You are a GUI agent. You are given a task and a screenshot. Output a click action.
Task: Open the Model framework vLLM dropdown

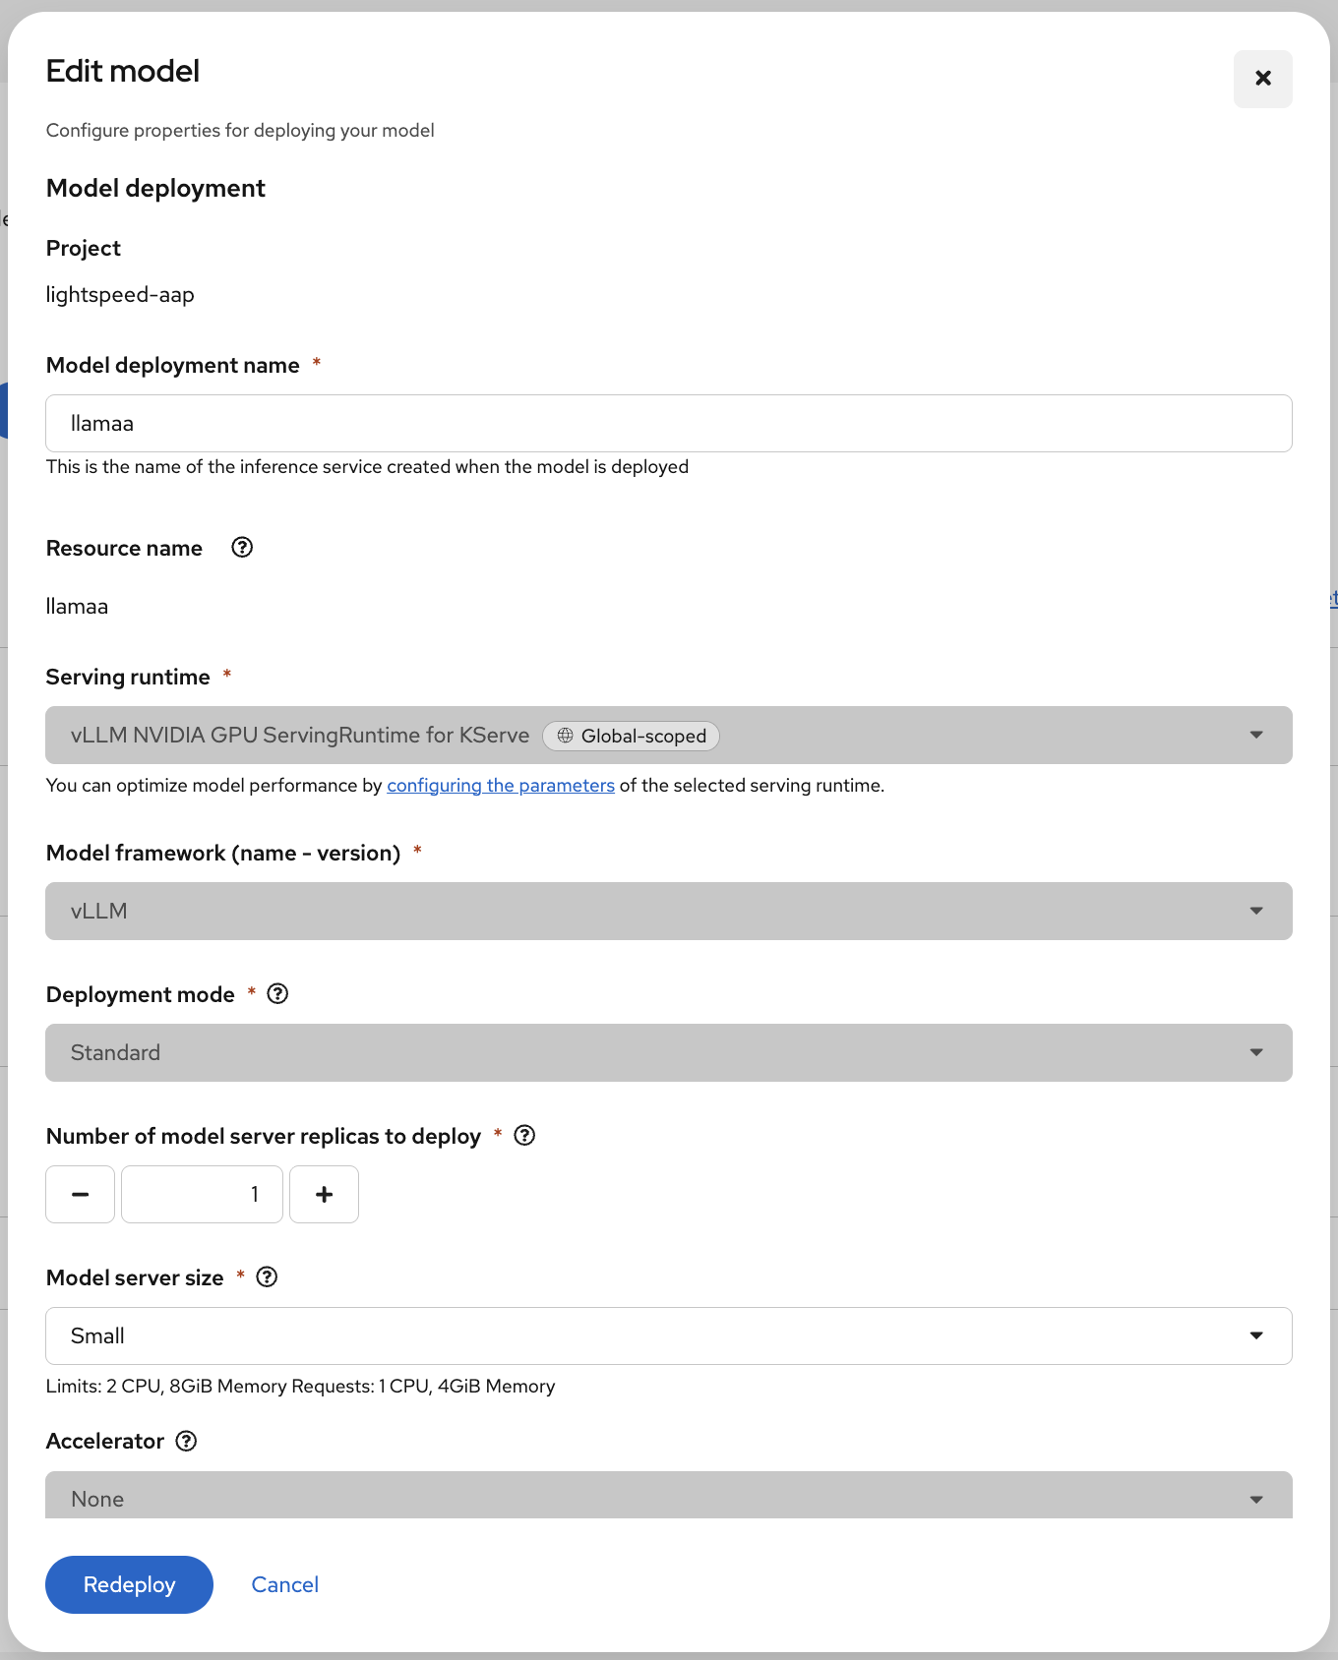(668, 912)
